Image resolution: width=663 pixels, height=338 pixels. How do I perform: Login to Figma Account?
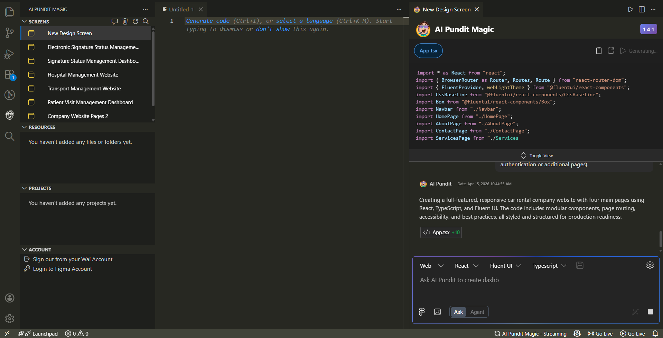pyautogui.click(x=62, y=269)
